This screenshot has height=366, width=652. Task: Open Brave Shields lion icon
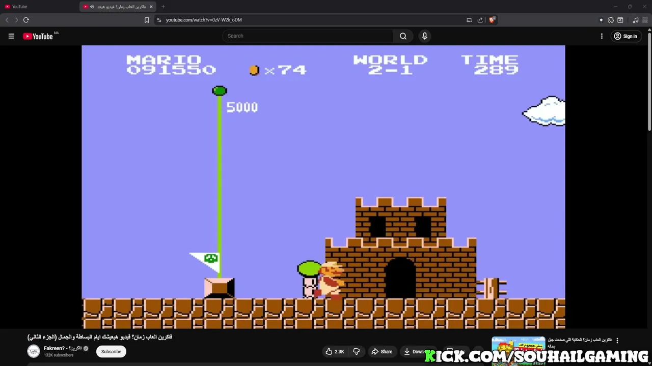(x=492, y=20)
